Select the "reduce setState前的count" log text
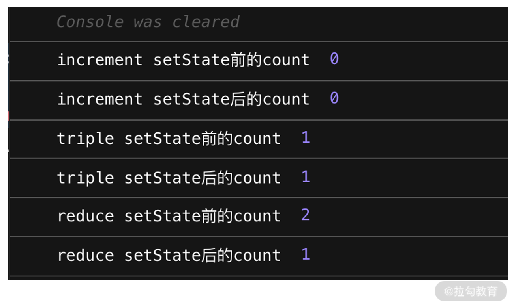The height and width of the screenshot is (308, 514). coord(169,216)
